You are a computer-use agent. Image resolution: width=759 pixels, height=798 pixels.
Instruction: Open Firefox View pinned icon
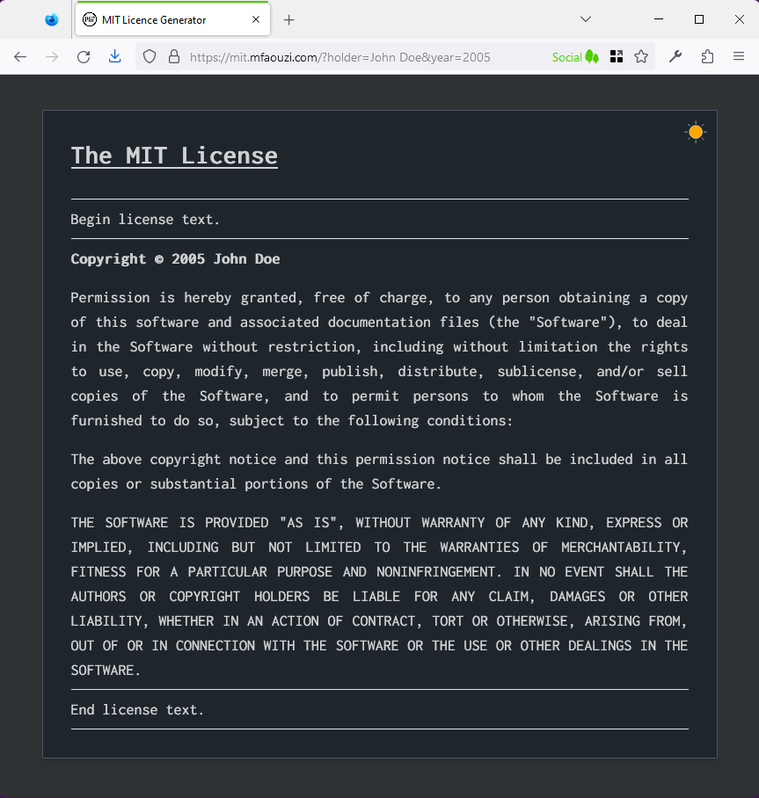[x=52, y=20]
